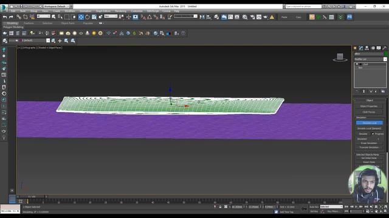Click the plus icon in layer toolbar

click(60, 41)
